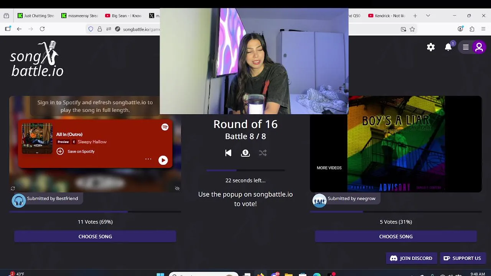Open the three-dot menu in Spotify embed
This screenshot has height=276, width=491.
click(x=148, y=159)
